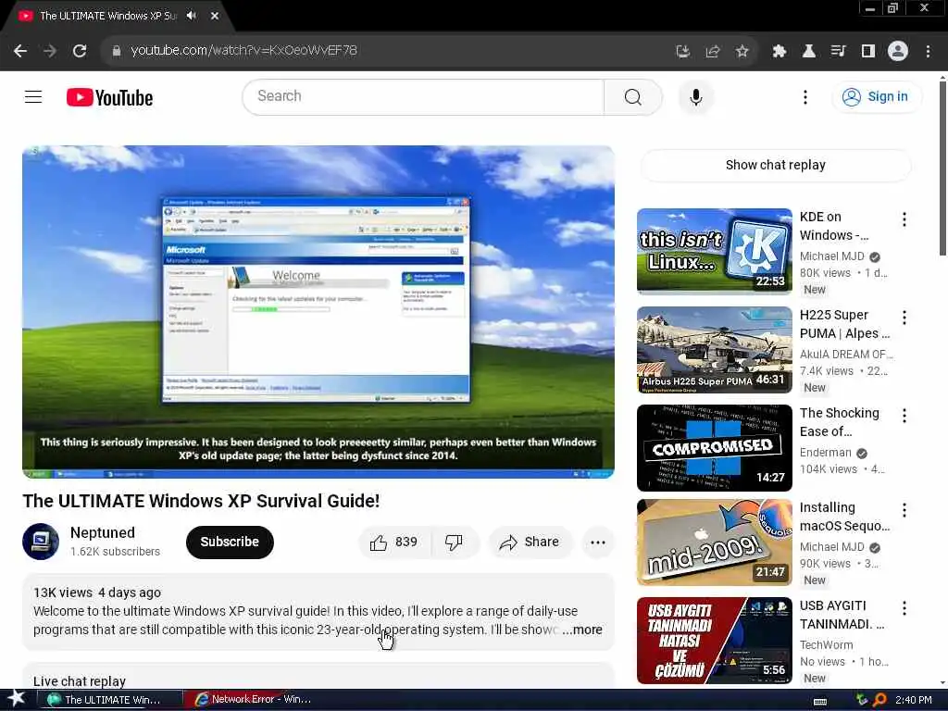
Task: Open The Shocking Ease video thumbnail
Action: [x=714, y=448]
